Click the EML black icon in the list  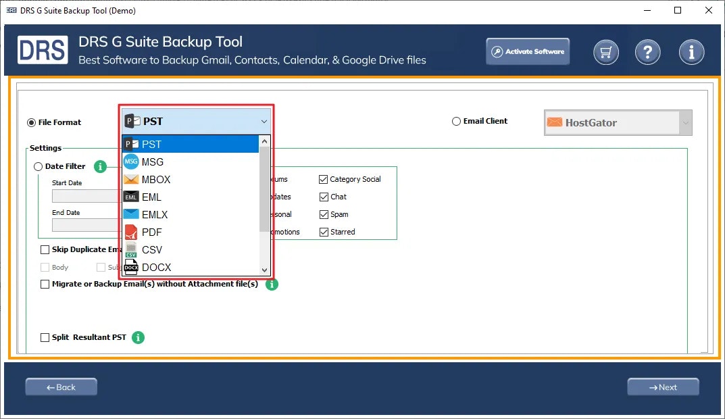131,197
